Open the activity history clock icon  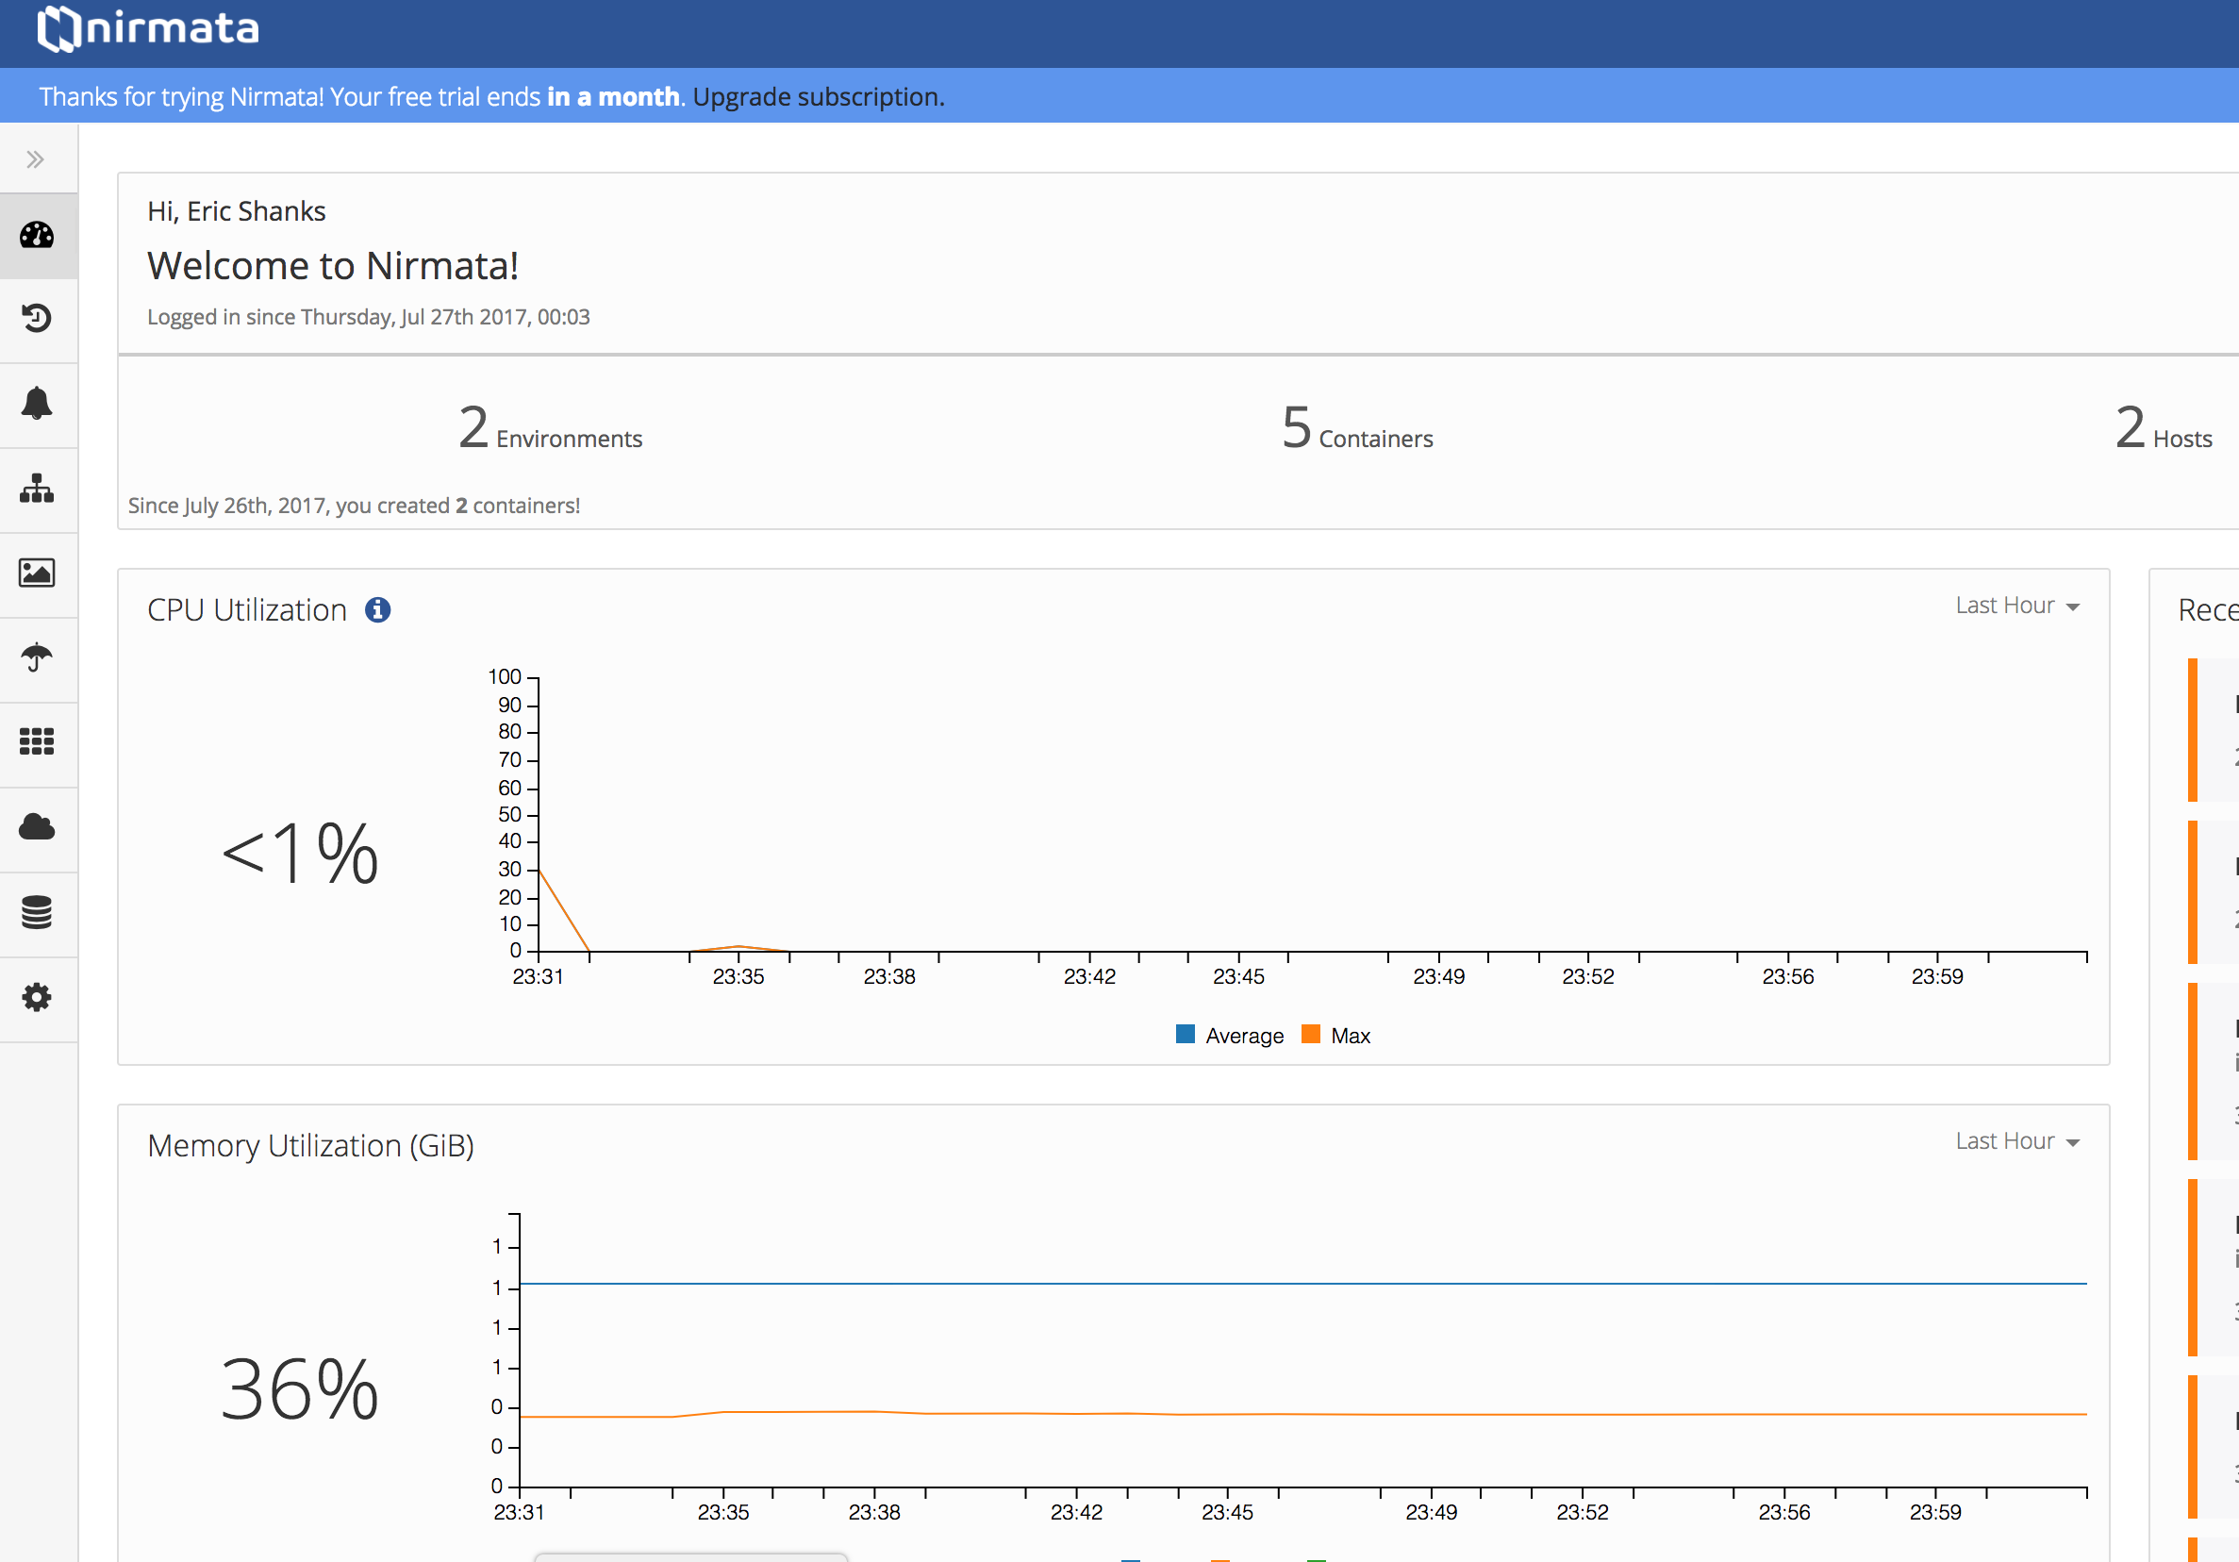[37, 319]
